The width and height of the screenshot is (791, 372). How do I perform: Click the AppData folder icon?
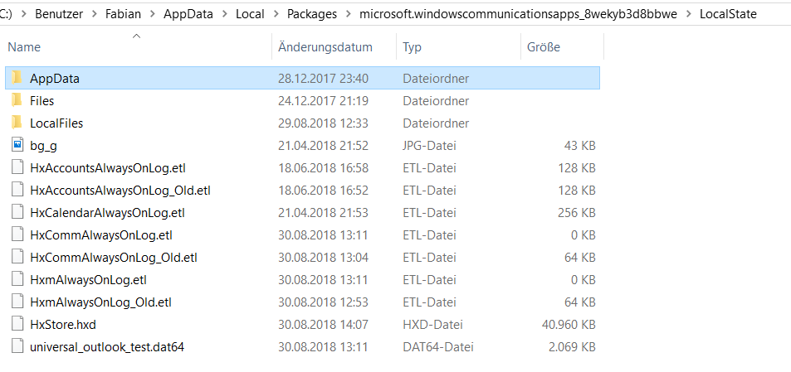(x=17, y=78)
